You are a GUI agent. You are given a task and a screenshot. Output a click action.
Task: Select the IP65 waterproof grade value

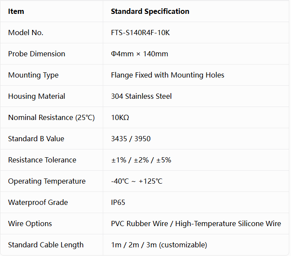118,203
